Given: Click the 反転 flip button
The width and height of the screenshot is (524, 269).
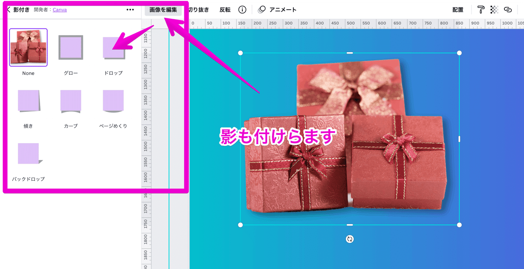Looking at the screenshot, I should tap(225, 10).
